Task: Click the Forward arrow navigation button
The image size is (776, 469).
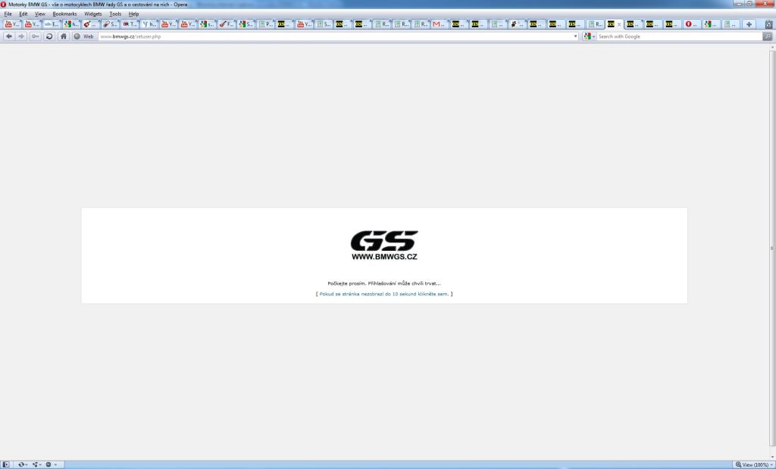Action: 21,36
